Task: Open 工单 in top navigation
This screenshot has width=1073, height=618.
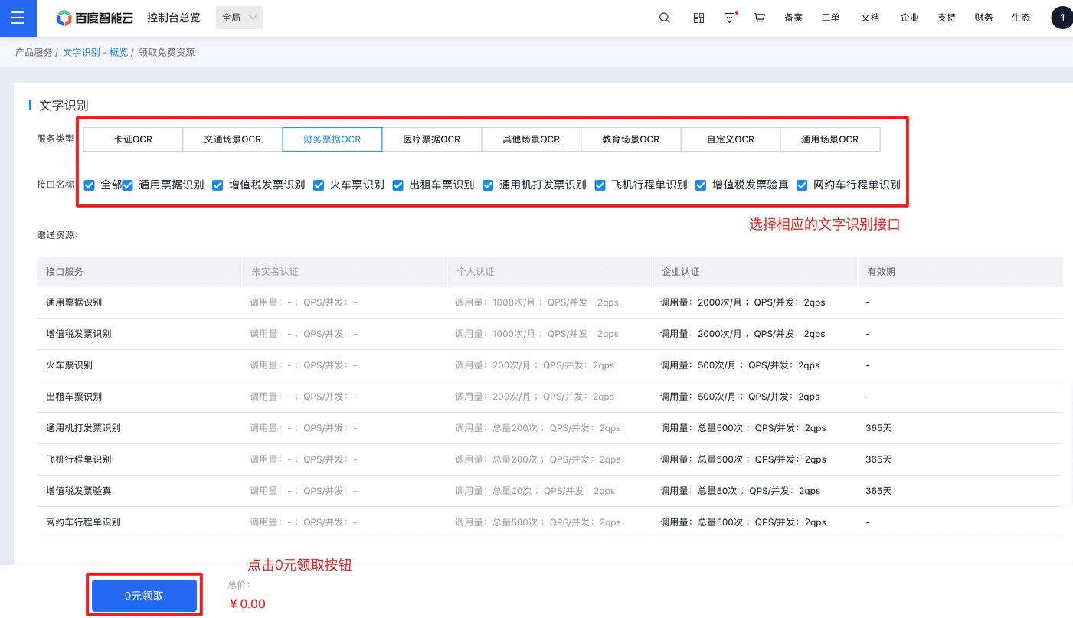Action: coord(830,18)
